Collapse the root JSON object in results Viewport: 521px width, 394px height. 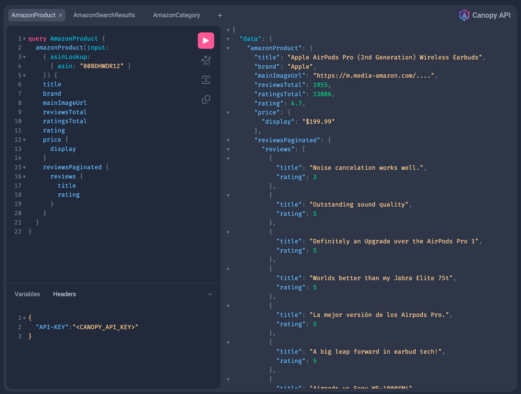point(228,30)
